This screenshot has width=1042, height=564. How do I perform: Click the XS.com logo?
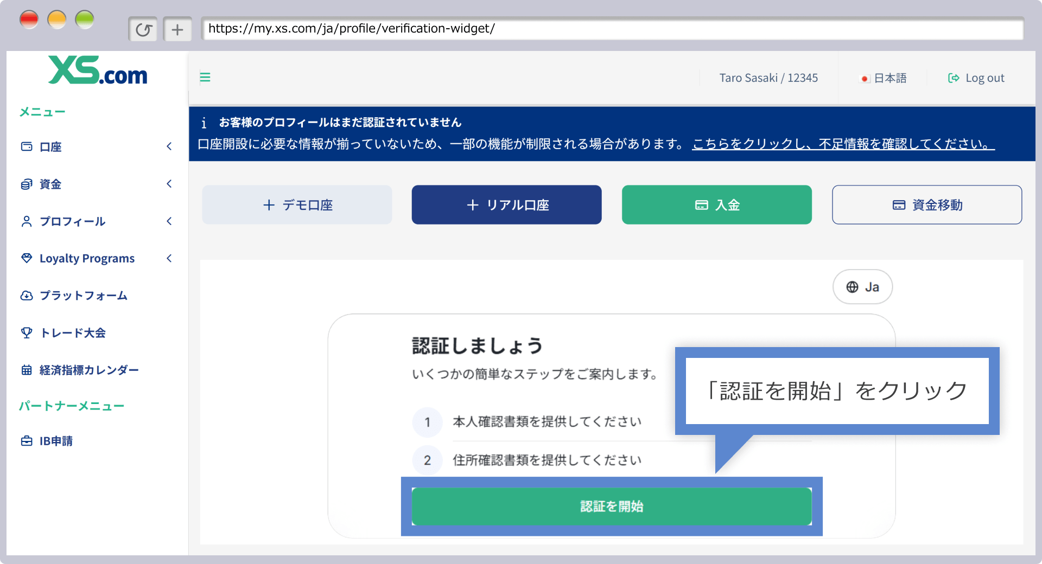coord(98,70)
